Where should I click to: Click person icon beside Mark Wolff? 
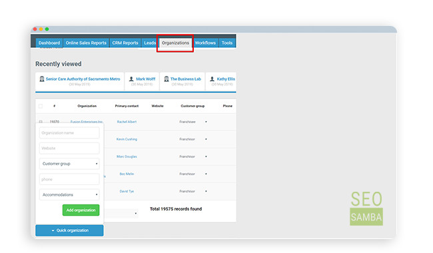point(131,79)
